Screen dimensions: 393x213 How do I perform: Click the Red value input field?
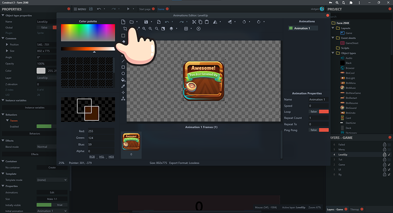tap(101, 131)
